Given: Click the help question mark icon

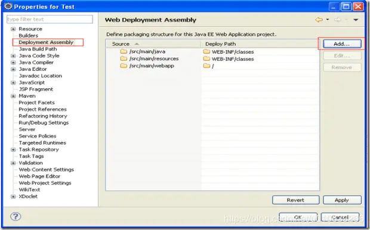Looking at the screenshot, I should [x=16, y=216].
